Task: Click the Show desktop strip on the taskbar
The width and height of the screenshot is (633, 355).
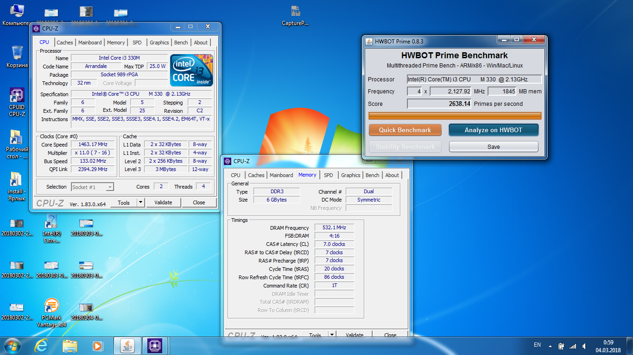Action: point(629,346)
